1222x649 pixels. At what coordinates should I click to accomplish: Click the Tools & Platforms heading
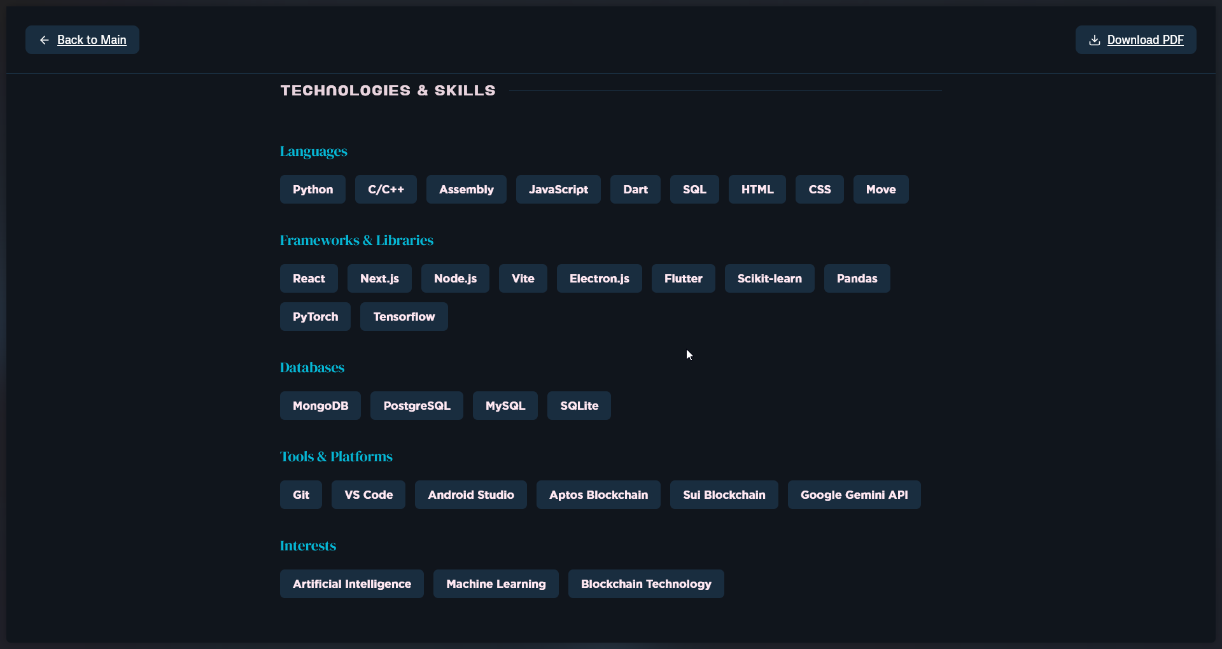pos(336,457)
